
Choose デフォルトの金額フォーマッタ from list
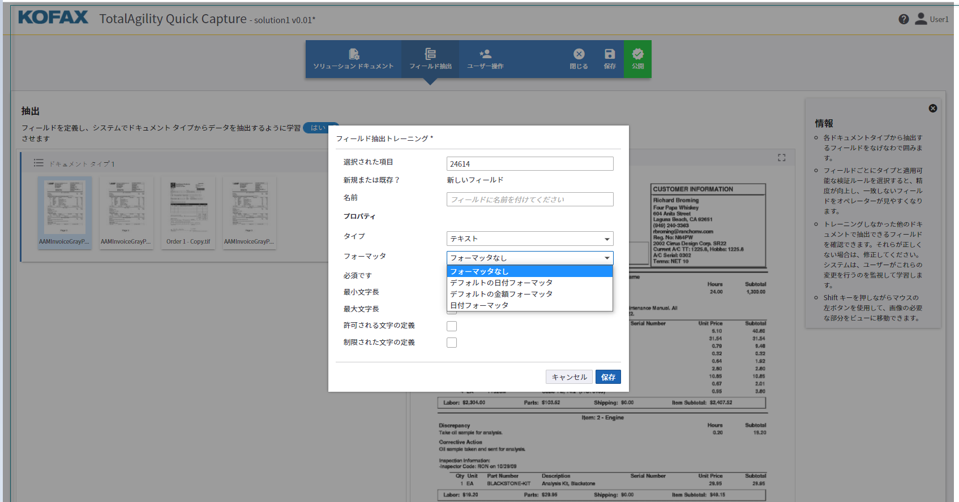tap(501, 294)
